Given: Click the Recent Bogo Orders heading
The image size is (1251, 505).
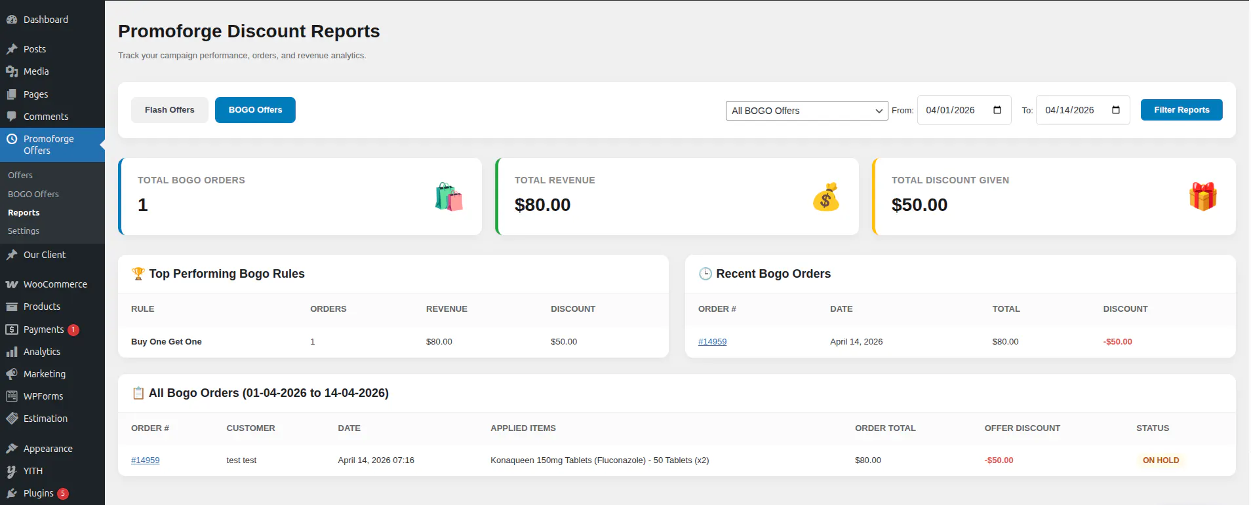Looking at the screenshot, I should (773, 274).
